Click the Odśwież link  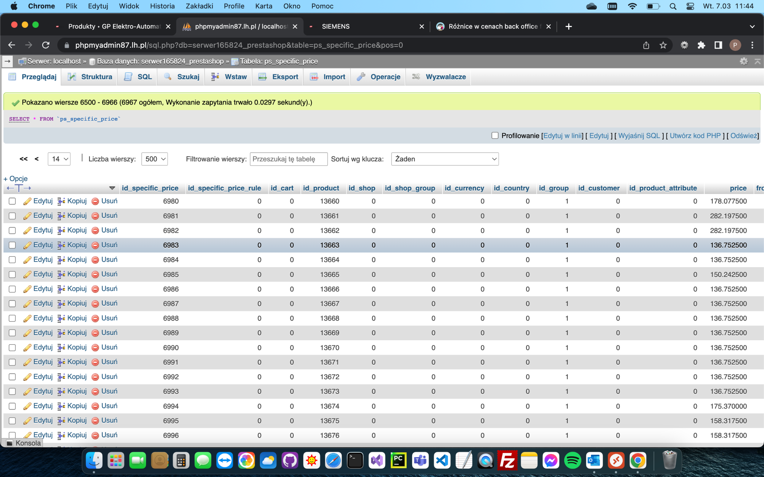744,136
